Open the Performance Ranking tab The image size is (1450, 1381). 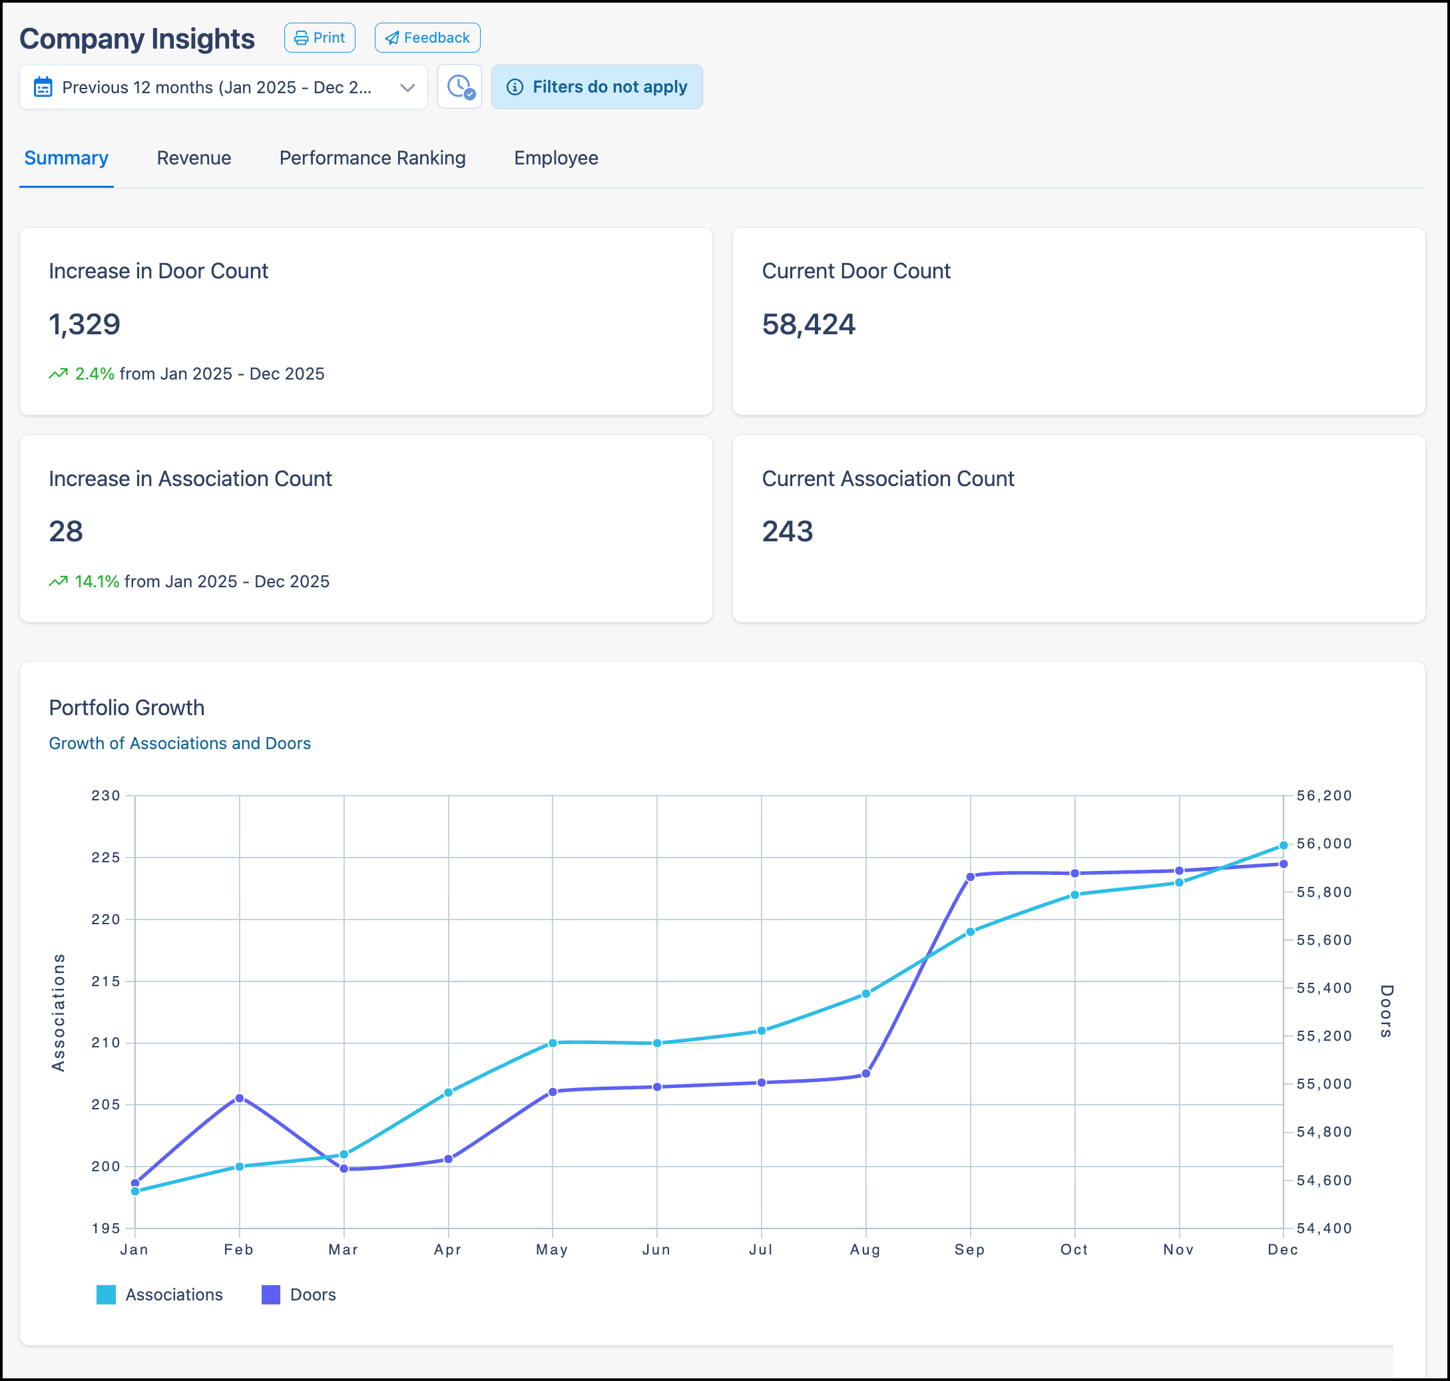372,158
